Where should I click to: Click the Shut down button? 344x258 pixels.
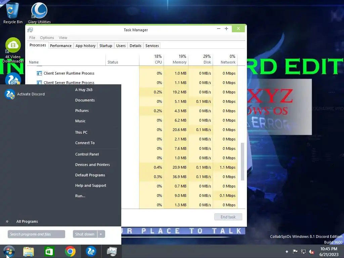[85, 234]
